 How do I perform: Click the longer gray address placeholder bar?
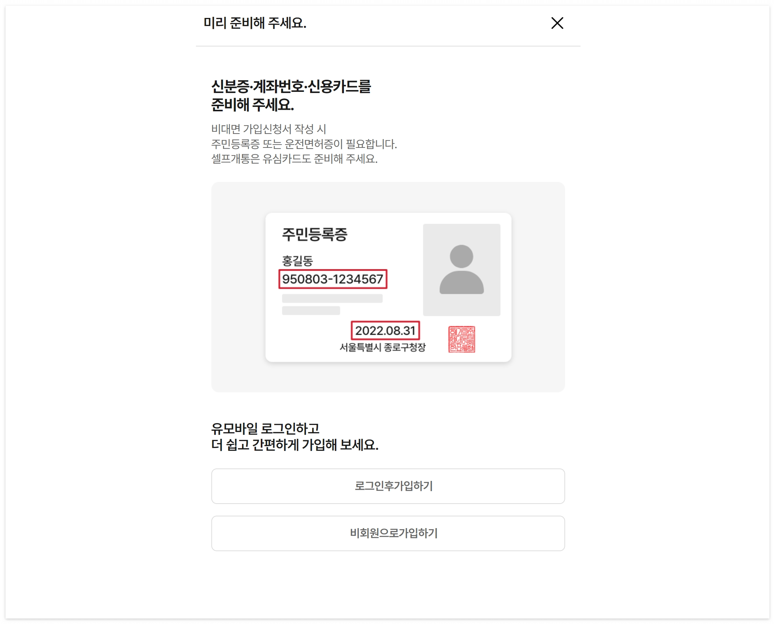pos(332,298)
